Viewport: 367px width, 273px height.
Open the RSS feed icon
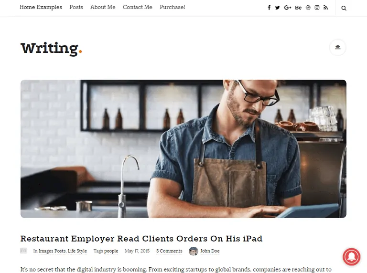pos(325,8)
